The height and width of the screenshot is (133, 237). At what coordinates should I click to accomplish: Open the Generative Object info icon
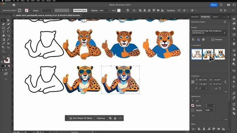225,22
